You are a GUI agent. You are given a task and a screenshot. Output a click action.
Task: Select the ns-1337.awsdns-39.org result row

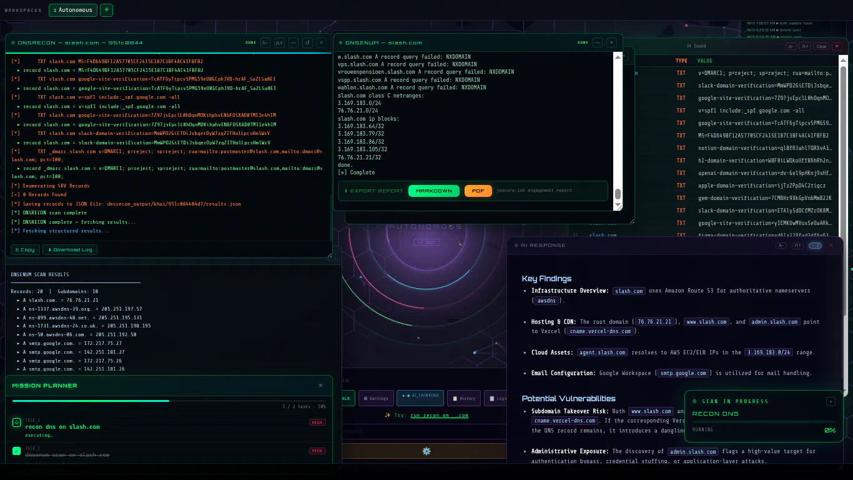(x=79, y=309)
